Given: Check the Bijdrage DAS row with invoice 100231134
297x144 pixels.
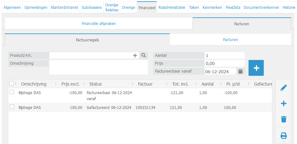Looking at the screenshot, I should [x=12, y=107].
